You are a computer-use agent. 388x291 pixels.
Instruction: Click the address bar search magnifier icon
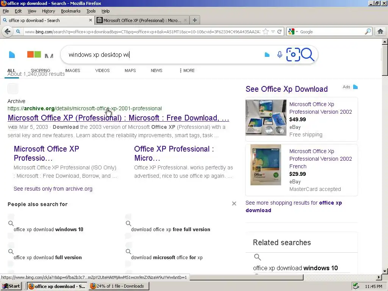[x=18, y=32]
